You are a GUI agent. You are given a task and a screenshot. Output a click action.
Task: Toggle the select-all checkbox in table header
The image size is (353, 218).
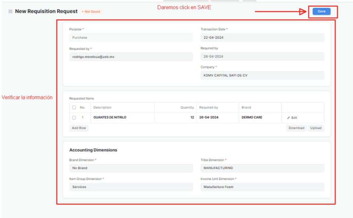click(74, 108)
